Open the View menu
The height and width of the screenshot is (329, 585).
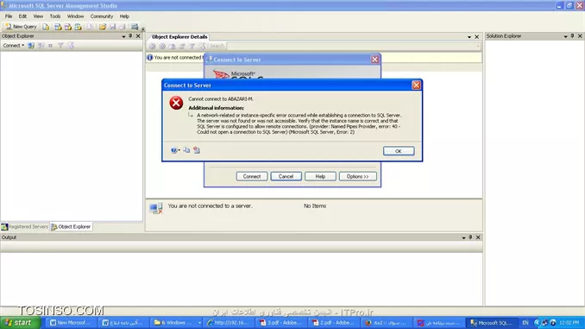point(38,16)
